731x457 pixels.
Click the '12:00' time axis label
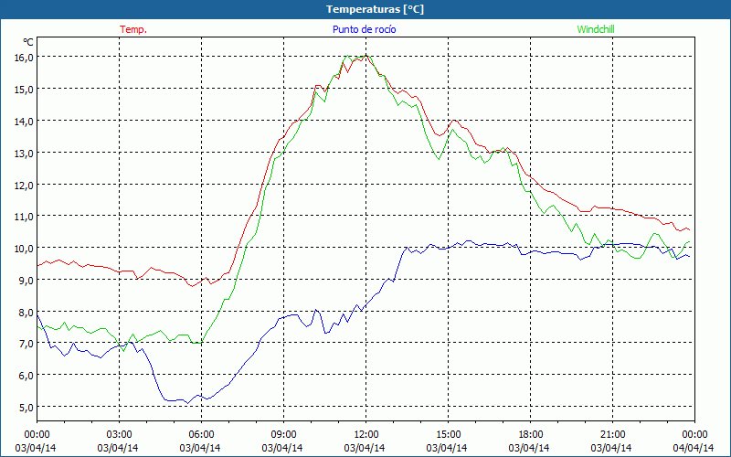click(x=366, y=435)
